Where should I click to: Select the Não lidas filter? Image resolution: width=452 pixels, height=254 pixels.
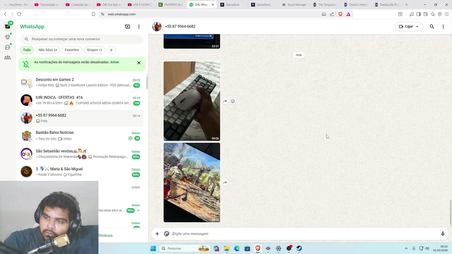48,50
